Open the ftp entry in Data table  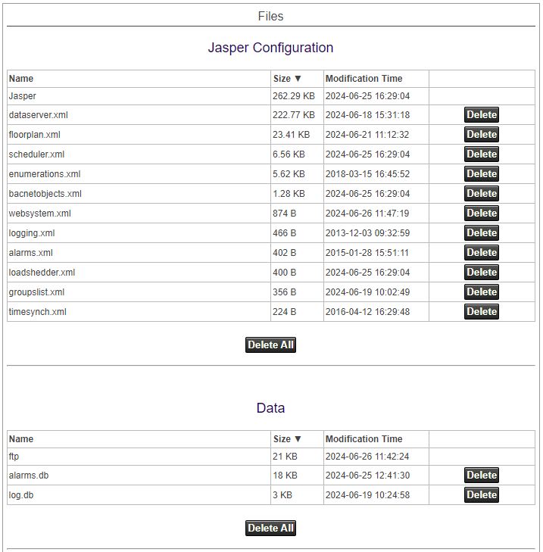pyautogui.click(x=14, y=456)
